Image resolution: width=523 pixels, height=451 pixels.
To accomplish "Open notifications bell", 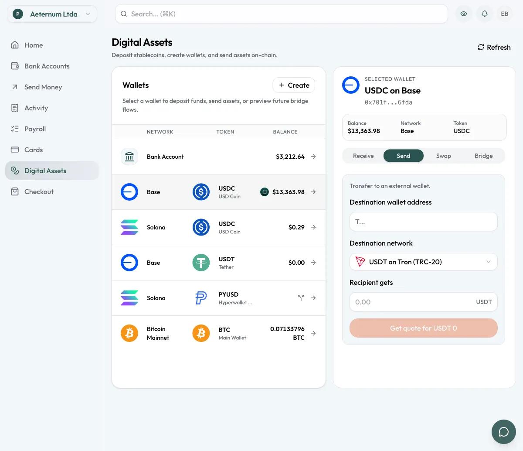I will (x=484, y=14).
